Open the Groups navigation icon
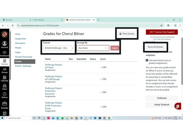This screenshot has width=183, height=137. [x=5, y=70]
